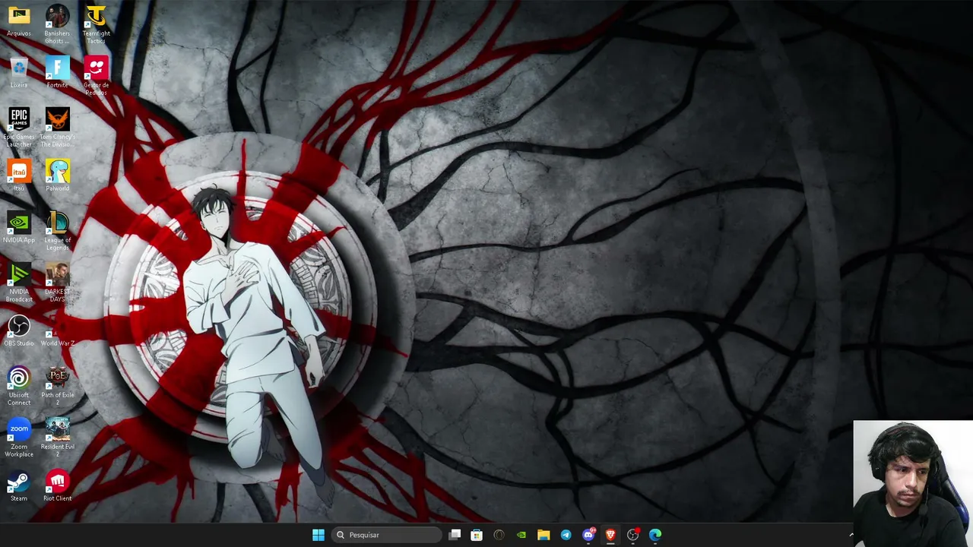Image resolution: width=973 pixels, height=547 pixels.
Task: Select the Gestor de Pedidos shortcut
Action: (x=96, y=76)
